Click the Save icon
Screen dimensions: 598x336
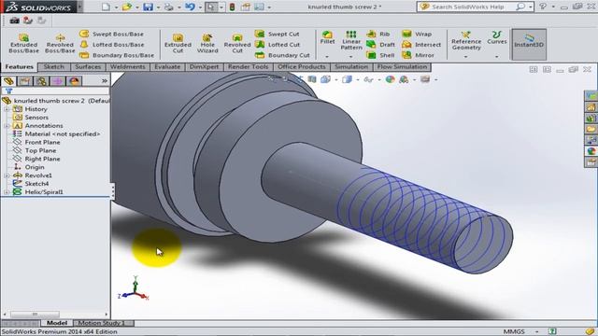tap(148, 7)
